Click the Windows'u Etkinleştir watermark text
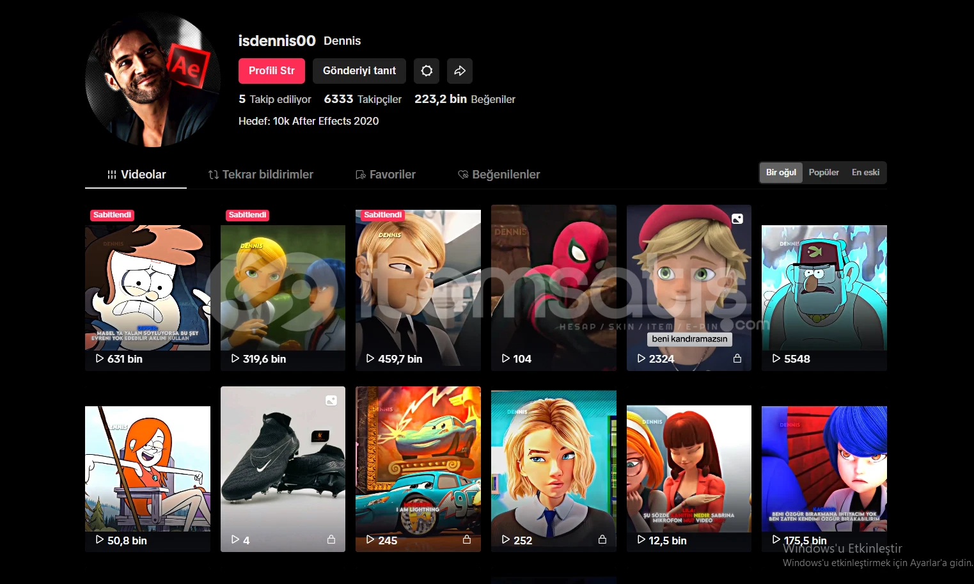The height and width of the screenshot is (584, 974). [842, 548]
